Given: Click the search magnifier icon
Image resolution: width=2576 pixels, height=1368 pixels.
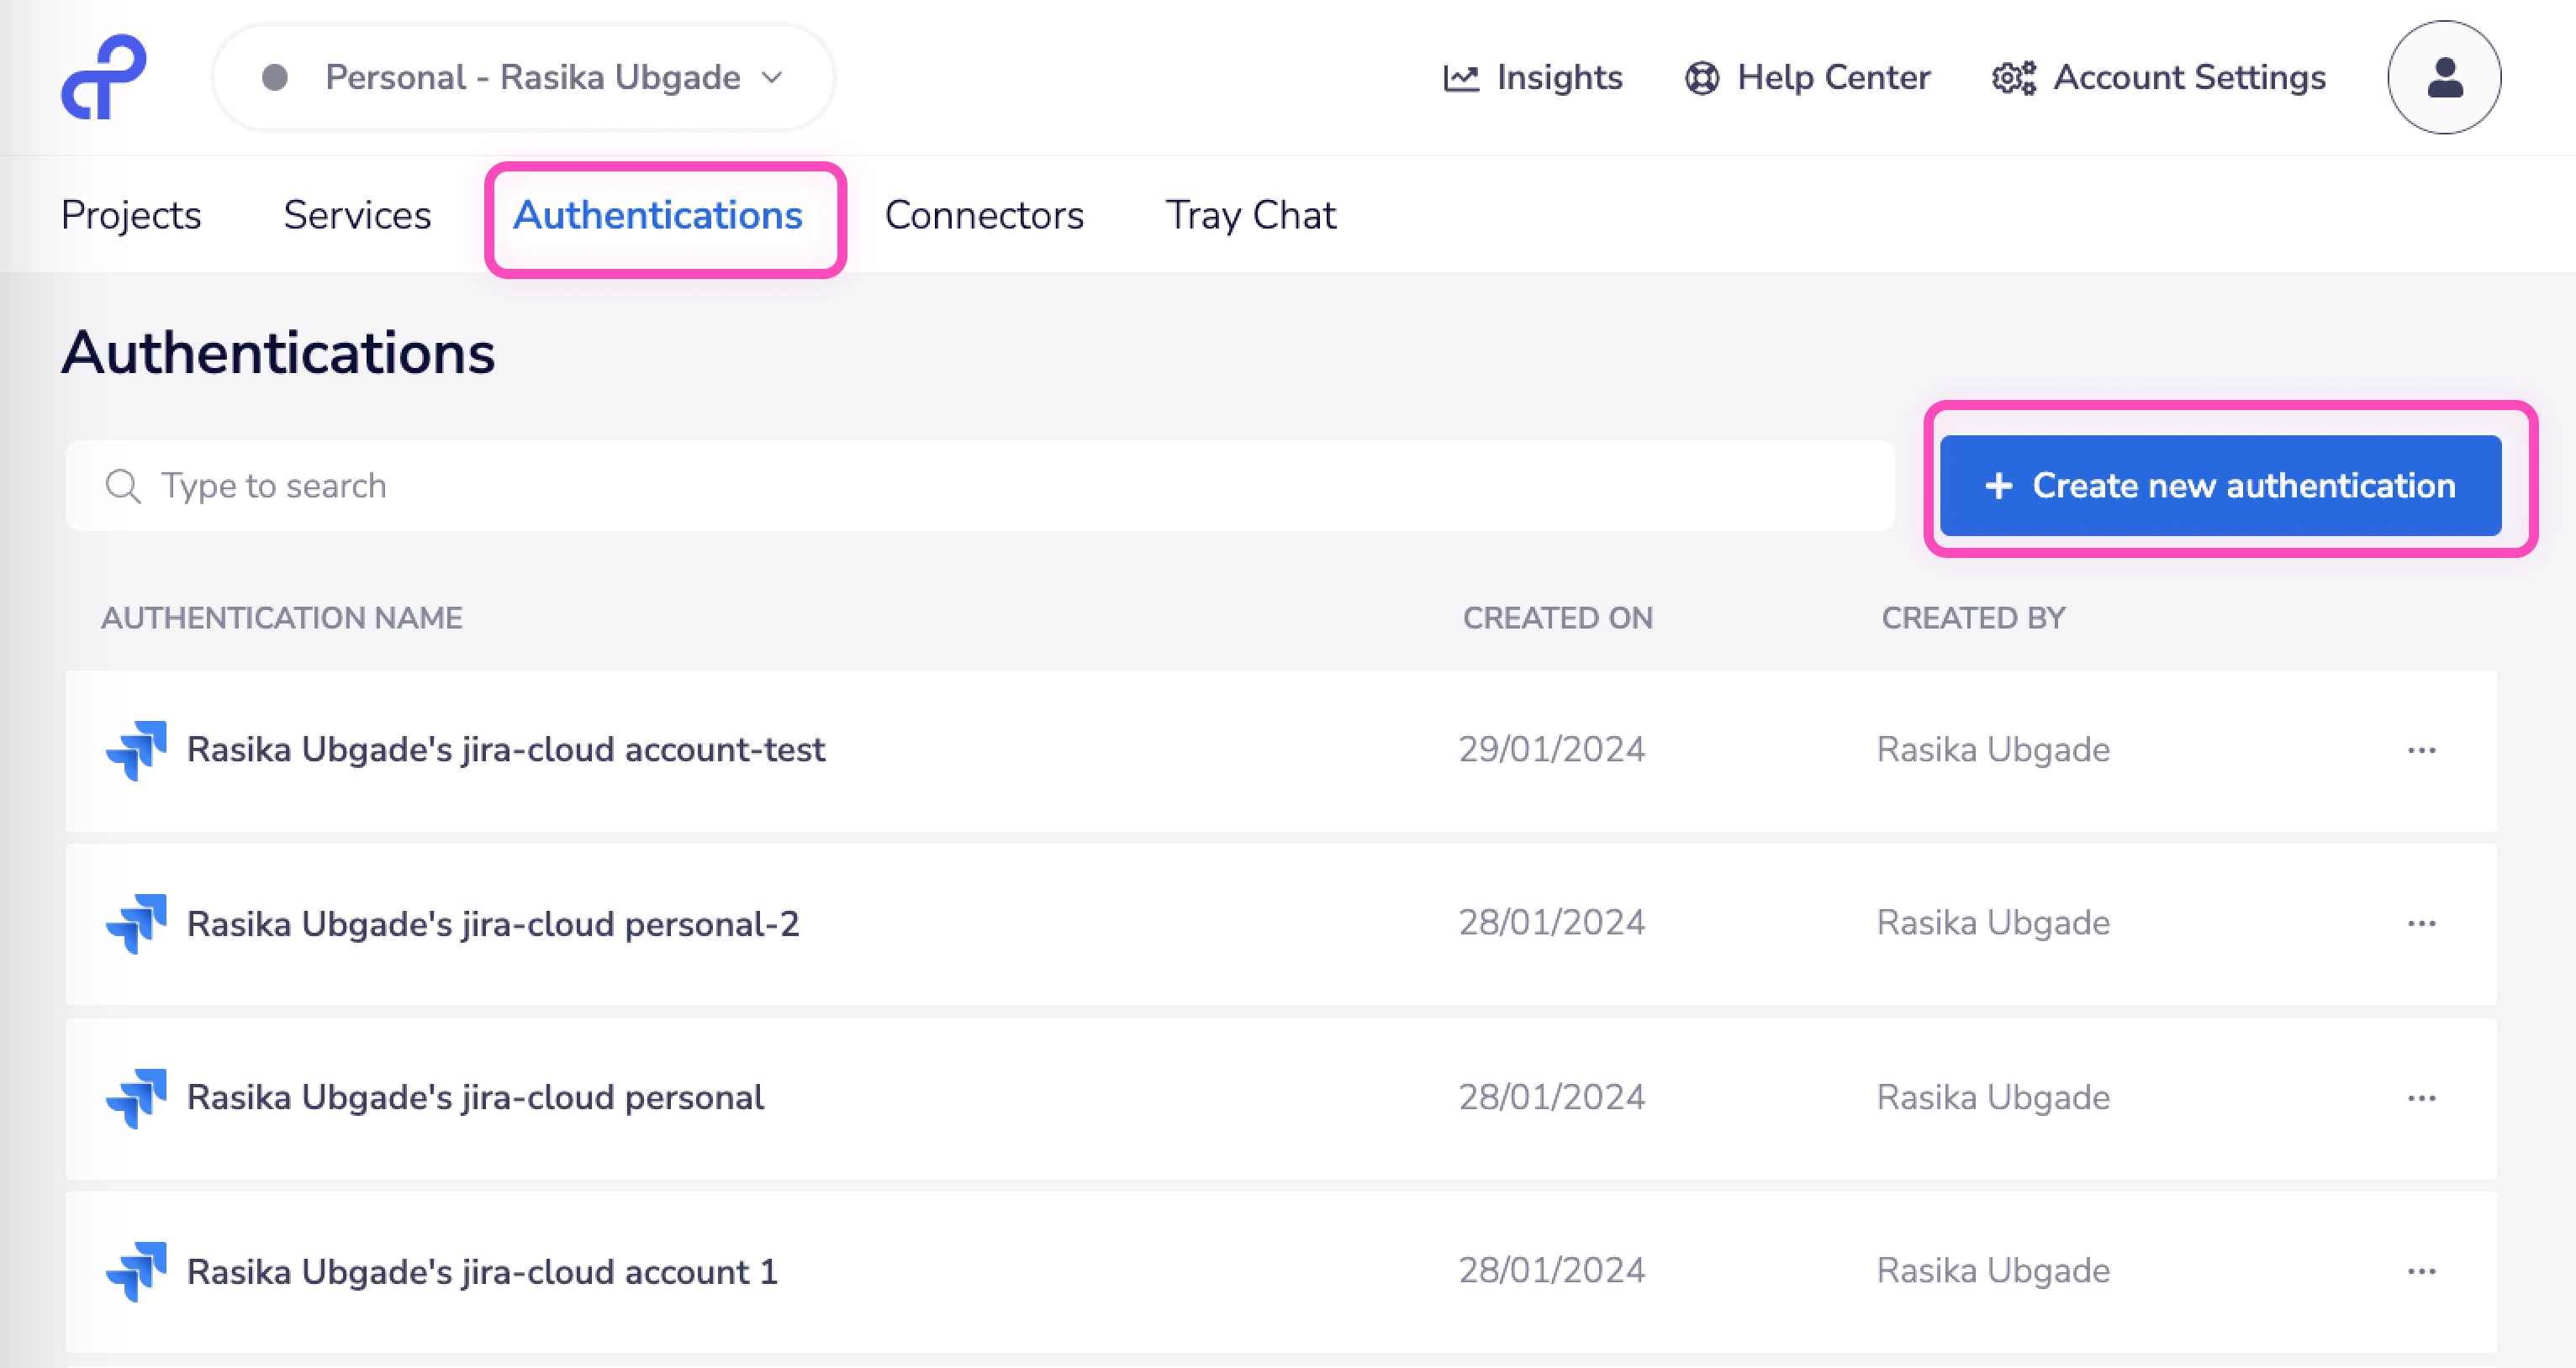Looking at the screenshot, I should pos(123,486).
